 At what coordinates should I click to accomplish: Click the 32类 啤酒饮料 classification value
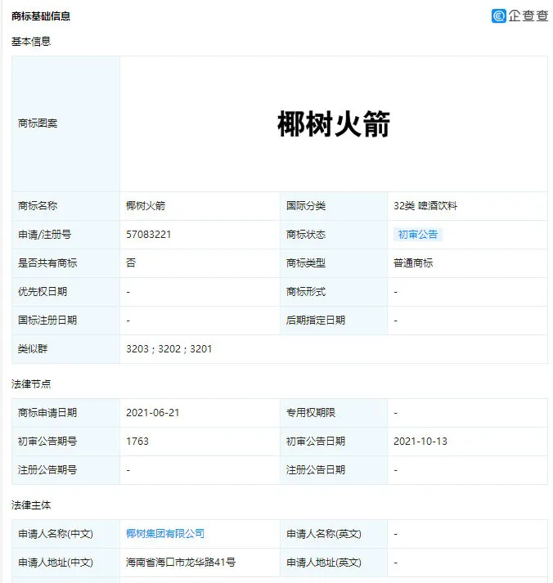point(425,206)
